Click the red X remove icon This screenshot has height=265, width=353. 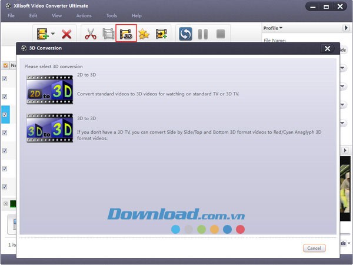[x=66, y=34]
